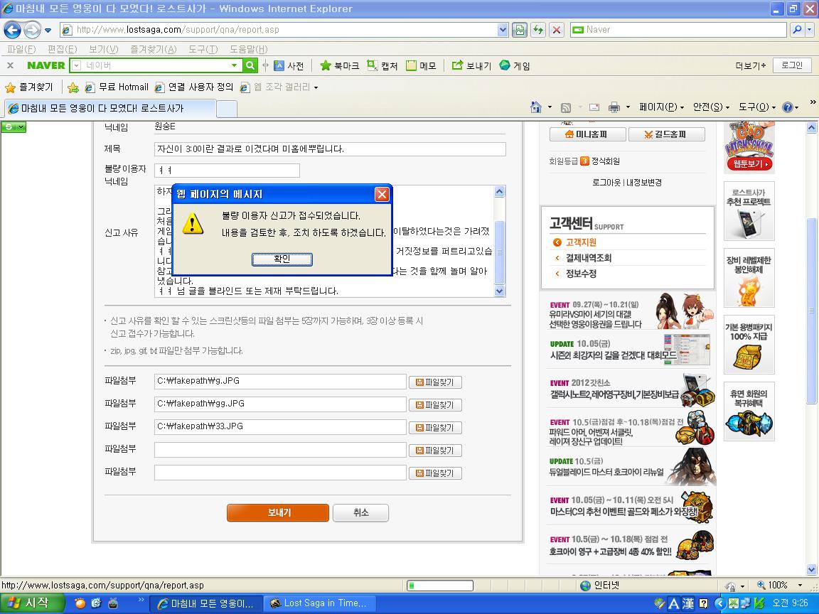Click the browser Back arrow button
Screen dimensions: 819x614
[x=13, y=30]
